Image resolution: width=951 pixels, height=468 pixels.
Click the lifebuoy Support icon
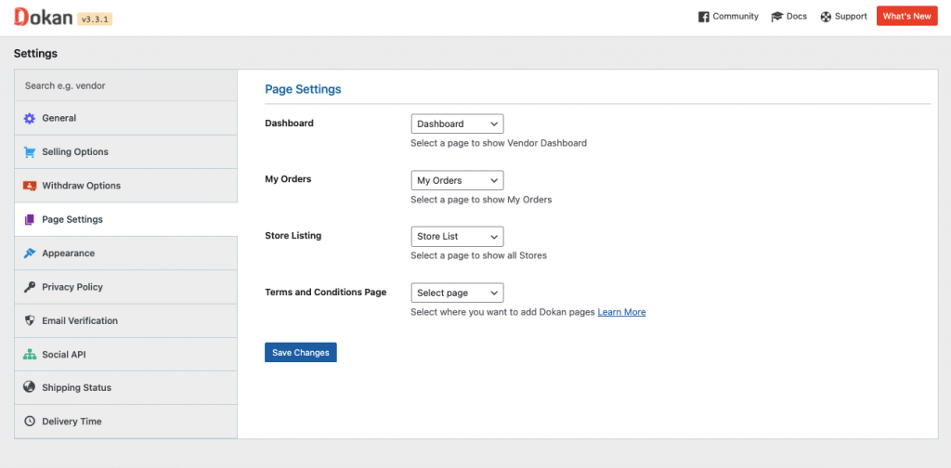826,17
